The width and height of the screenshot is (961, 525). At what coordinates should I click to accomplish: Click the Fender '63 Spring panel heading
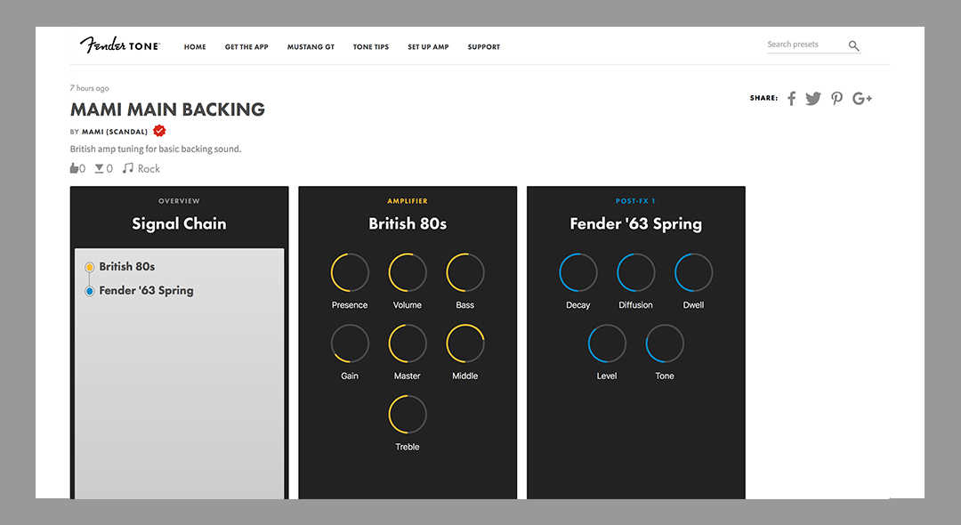point(635,224)
